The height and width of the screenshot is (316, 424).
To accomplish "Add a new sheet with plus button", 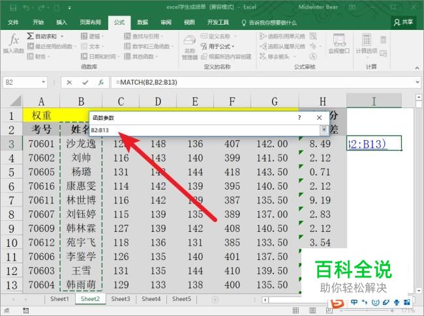I will (215, 300).
